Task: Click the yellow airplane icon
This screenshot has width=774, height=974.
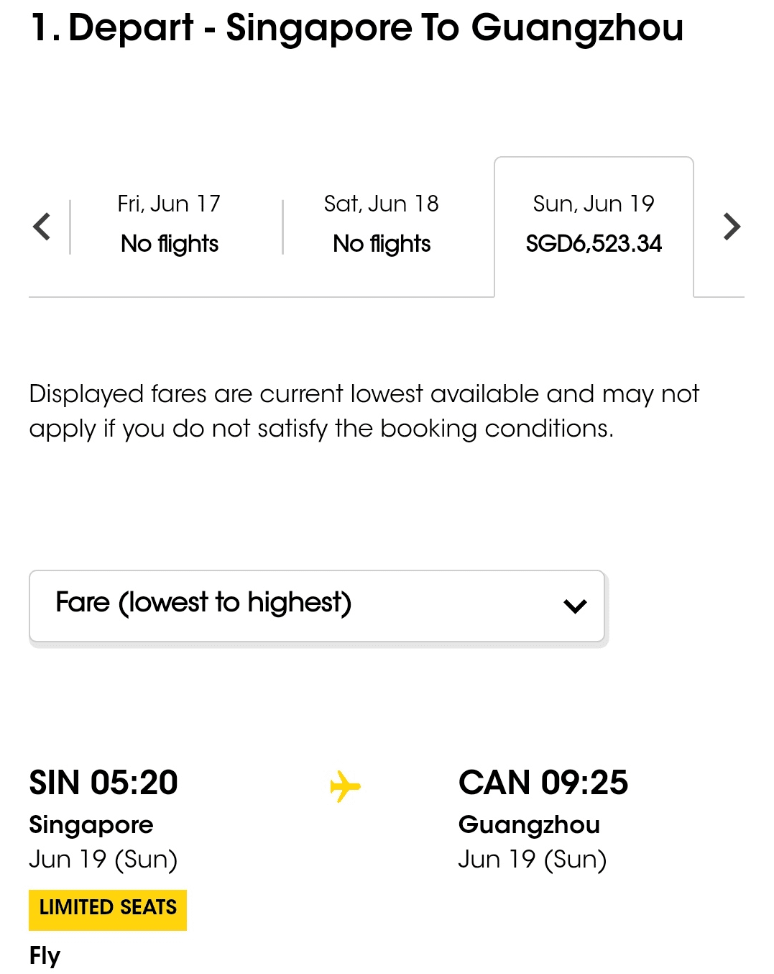Action: 345,786
